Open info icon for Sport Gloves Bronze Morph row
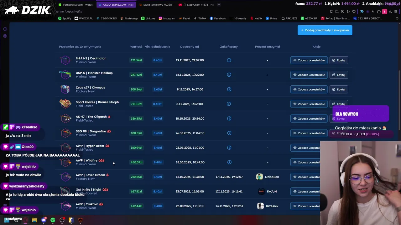This screenshot has width=401, height=225. 229,104
